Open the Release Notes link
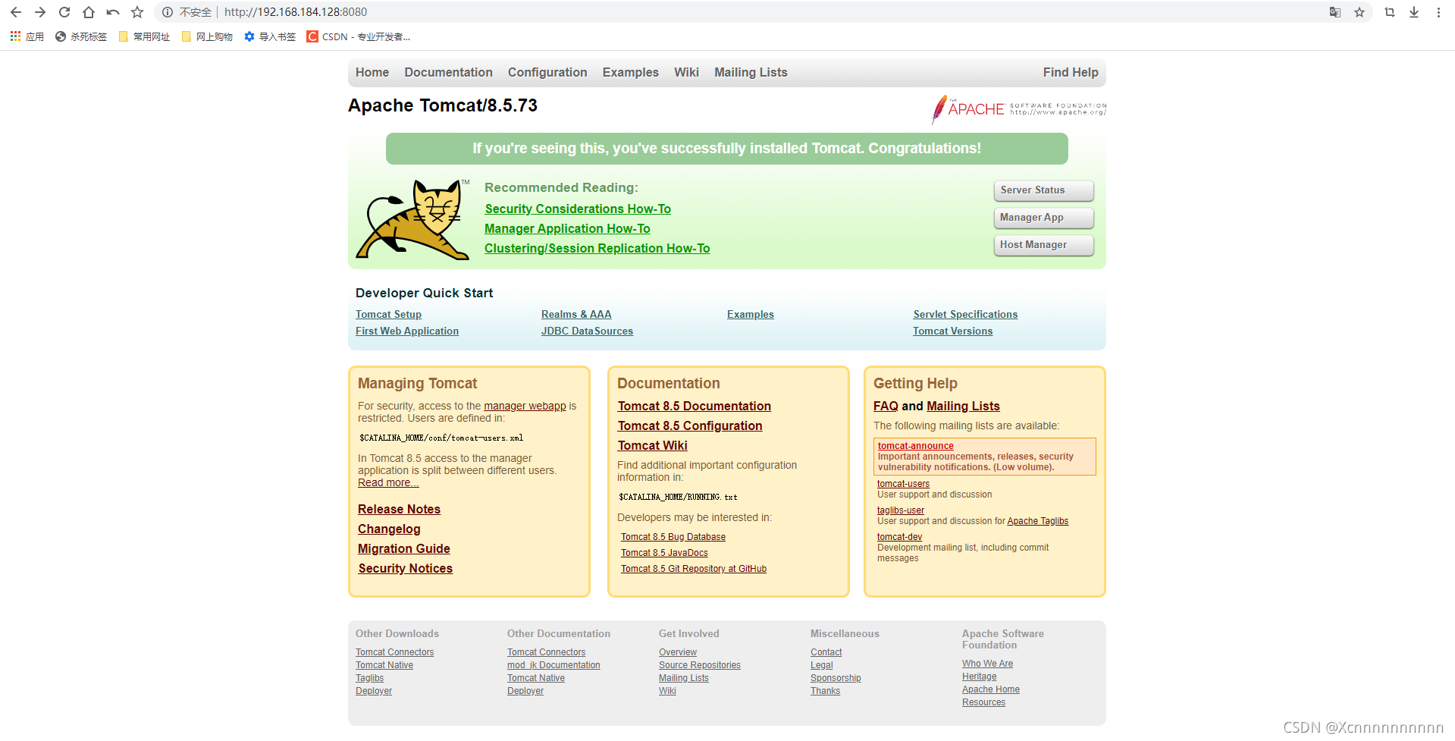Image resolution: width=1455 pixels, height=741 pixels. [399, 510]
